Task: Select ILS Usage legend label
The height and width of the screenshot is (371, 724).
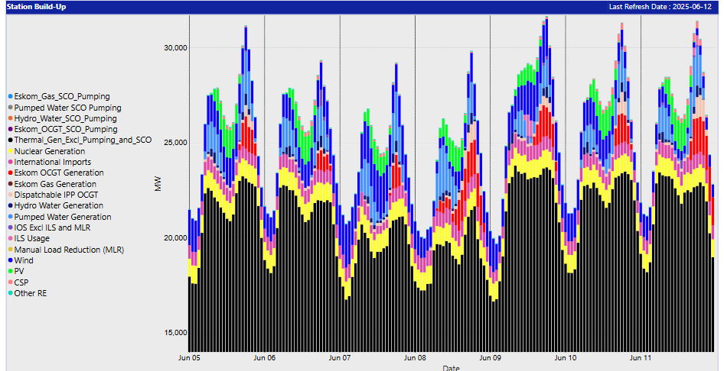Action: [32, 238]
